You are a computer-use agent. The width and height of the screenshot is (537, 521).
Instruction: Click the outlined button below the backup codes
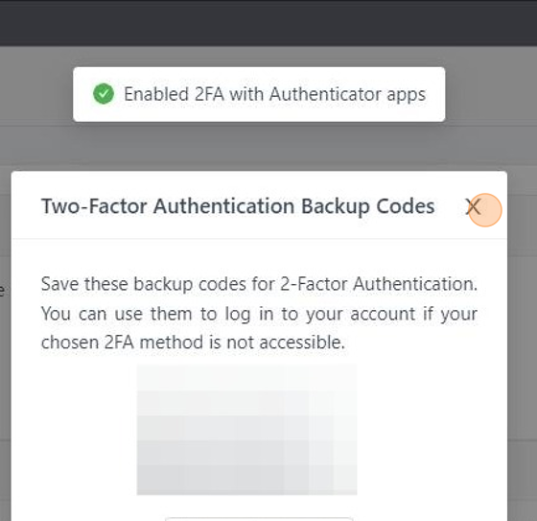tap(259, 518)
